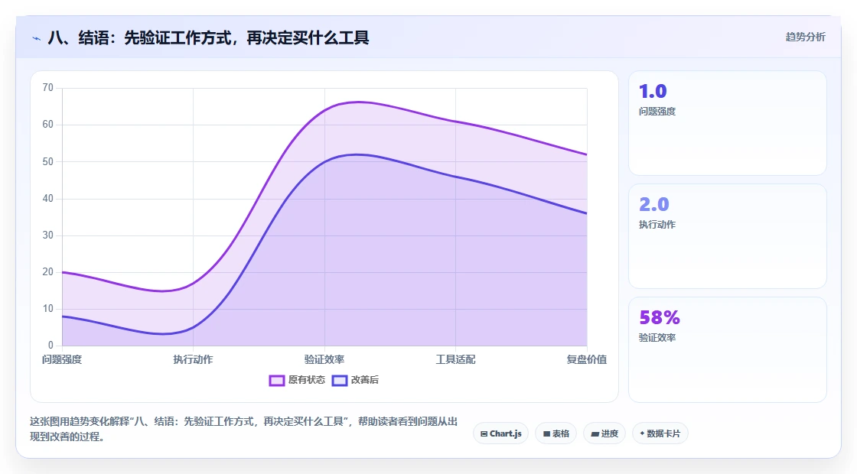Click the 工具适配 x-axis label
Viewport: 857px width, 474px height.
[x=455, y=359]
